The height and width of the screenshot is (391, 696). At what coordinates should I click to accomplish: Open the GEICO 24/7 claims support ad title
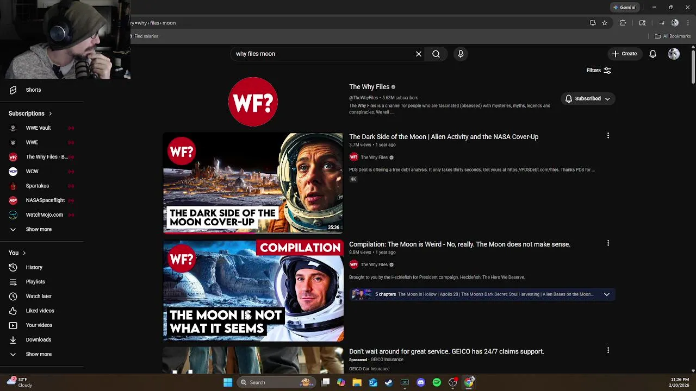pos(446,352)
